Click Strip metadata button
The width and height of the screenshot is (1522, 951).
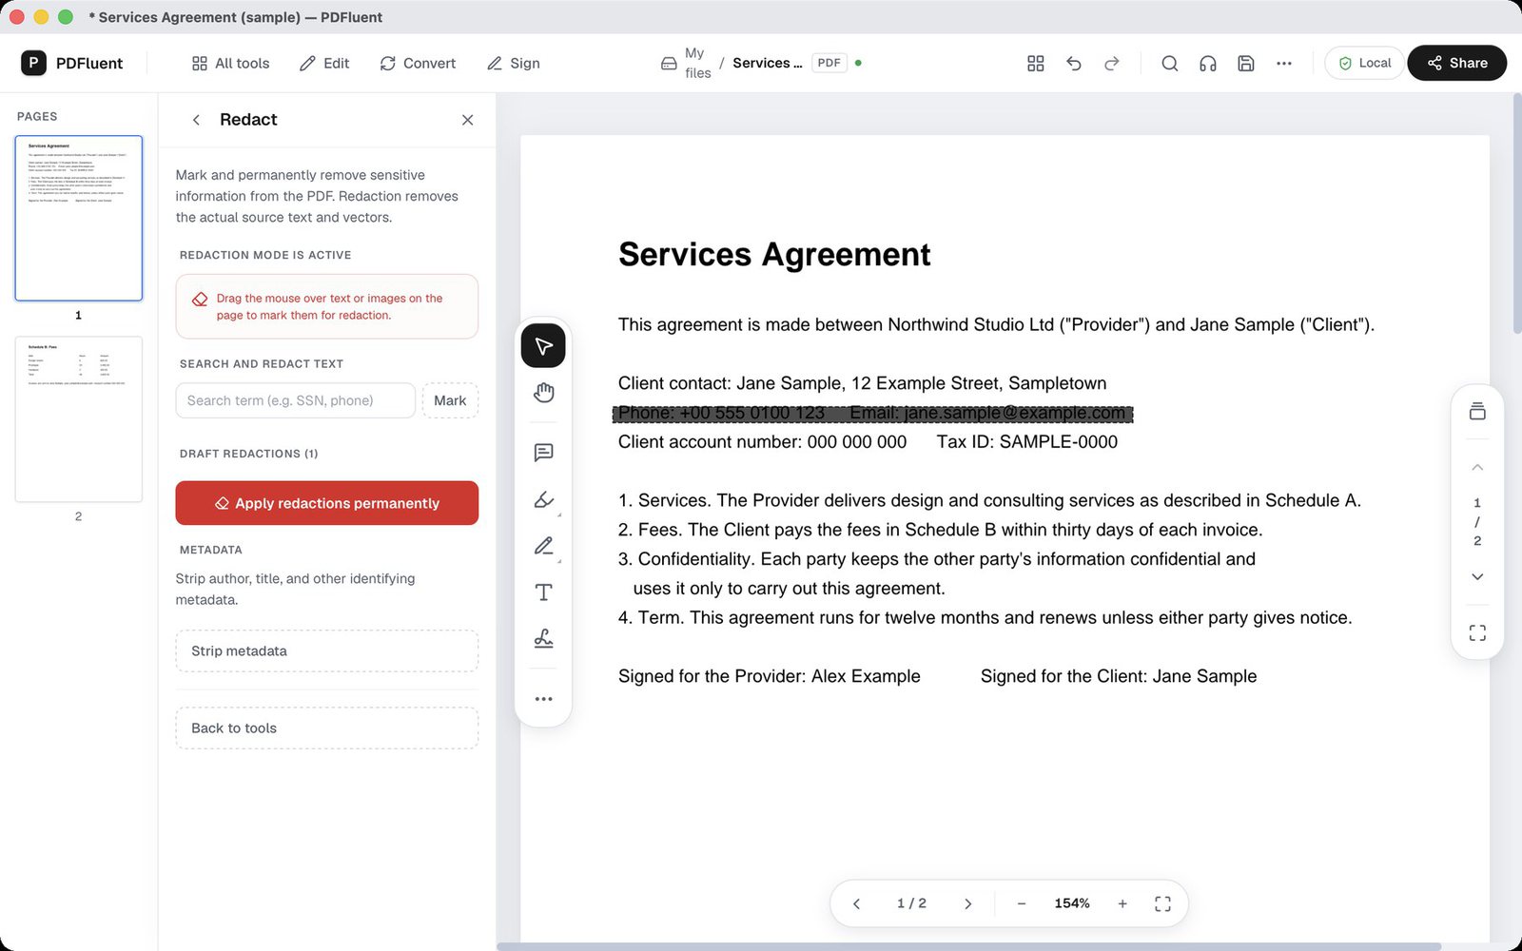point(326,651)
